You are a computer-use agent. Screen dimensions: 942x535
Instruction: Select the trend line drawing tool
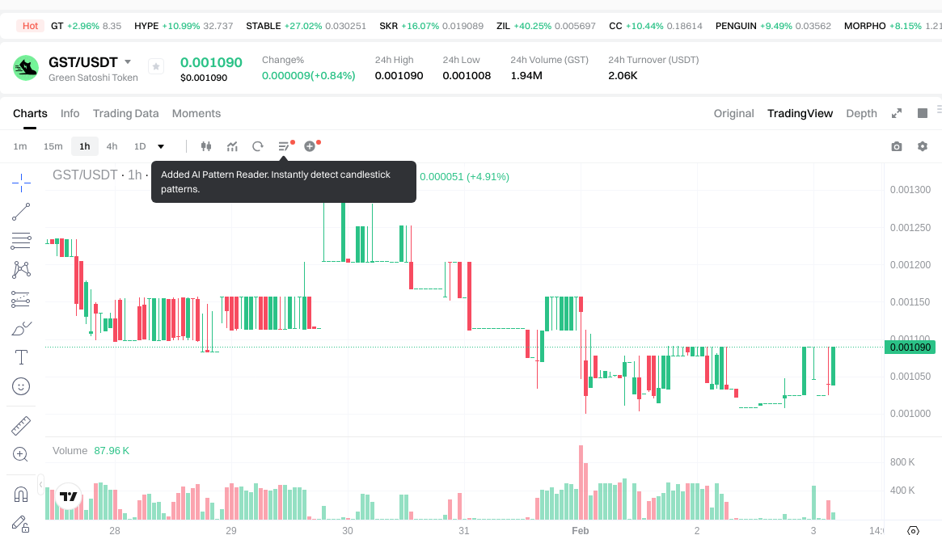click(x=21, y=212)
